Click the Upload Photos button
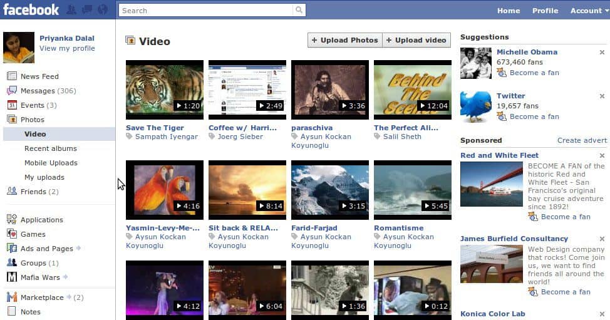This screenshot has width=610, height=320. [x=344, y=40]
